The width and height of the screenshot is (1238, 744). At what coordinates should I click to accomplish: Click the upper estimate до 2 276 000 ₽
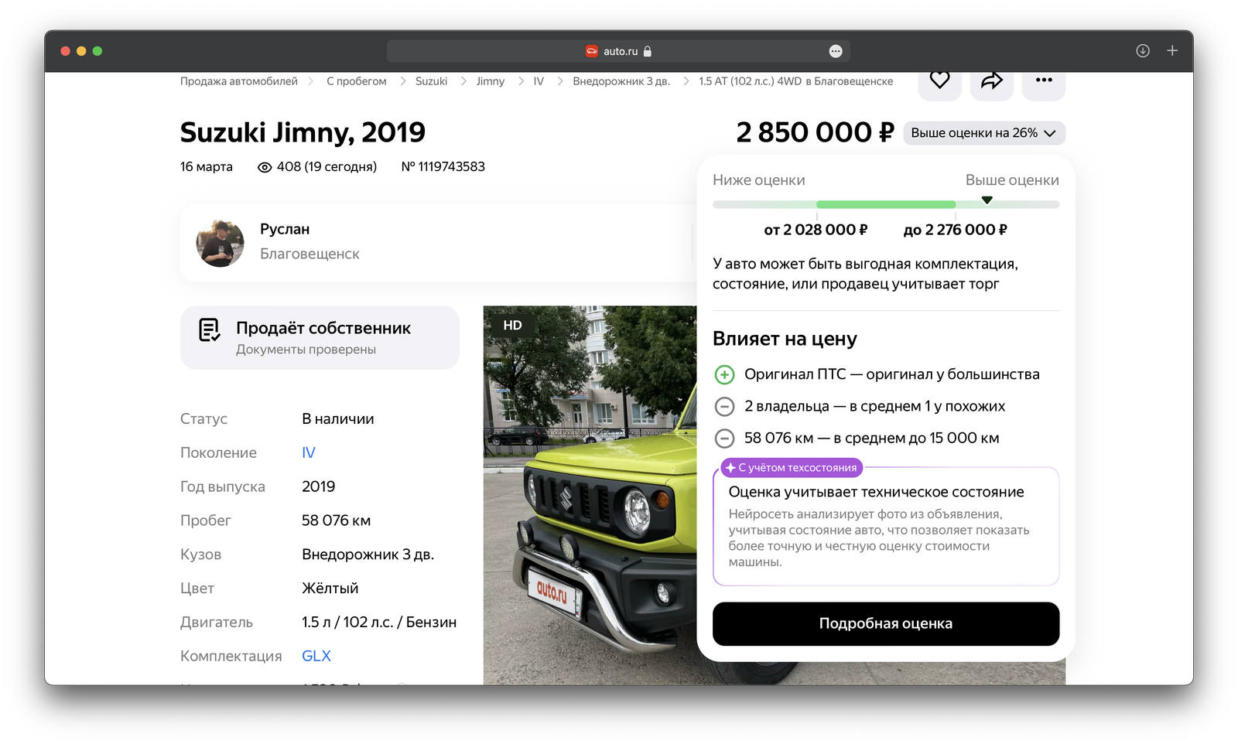955,230
